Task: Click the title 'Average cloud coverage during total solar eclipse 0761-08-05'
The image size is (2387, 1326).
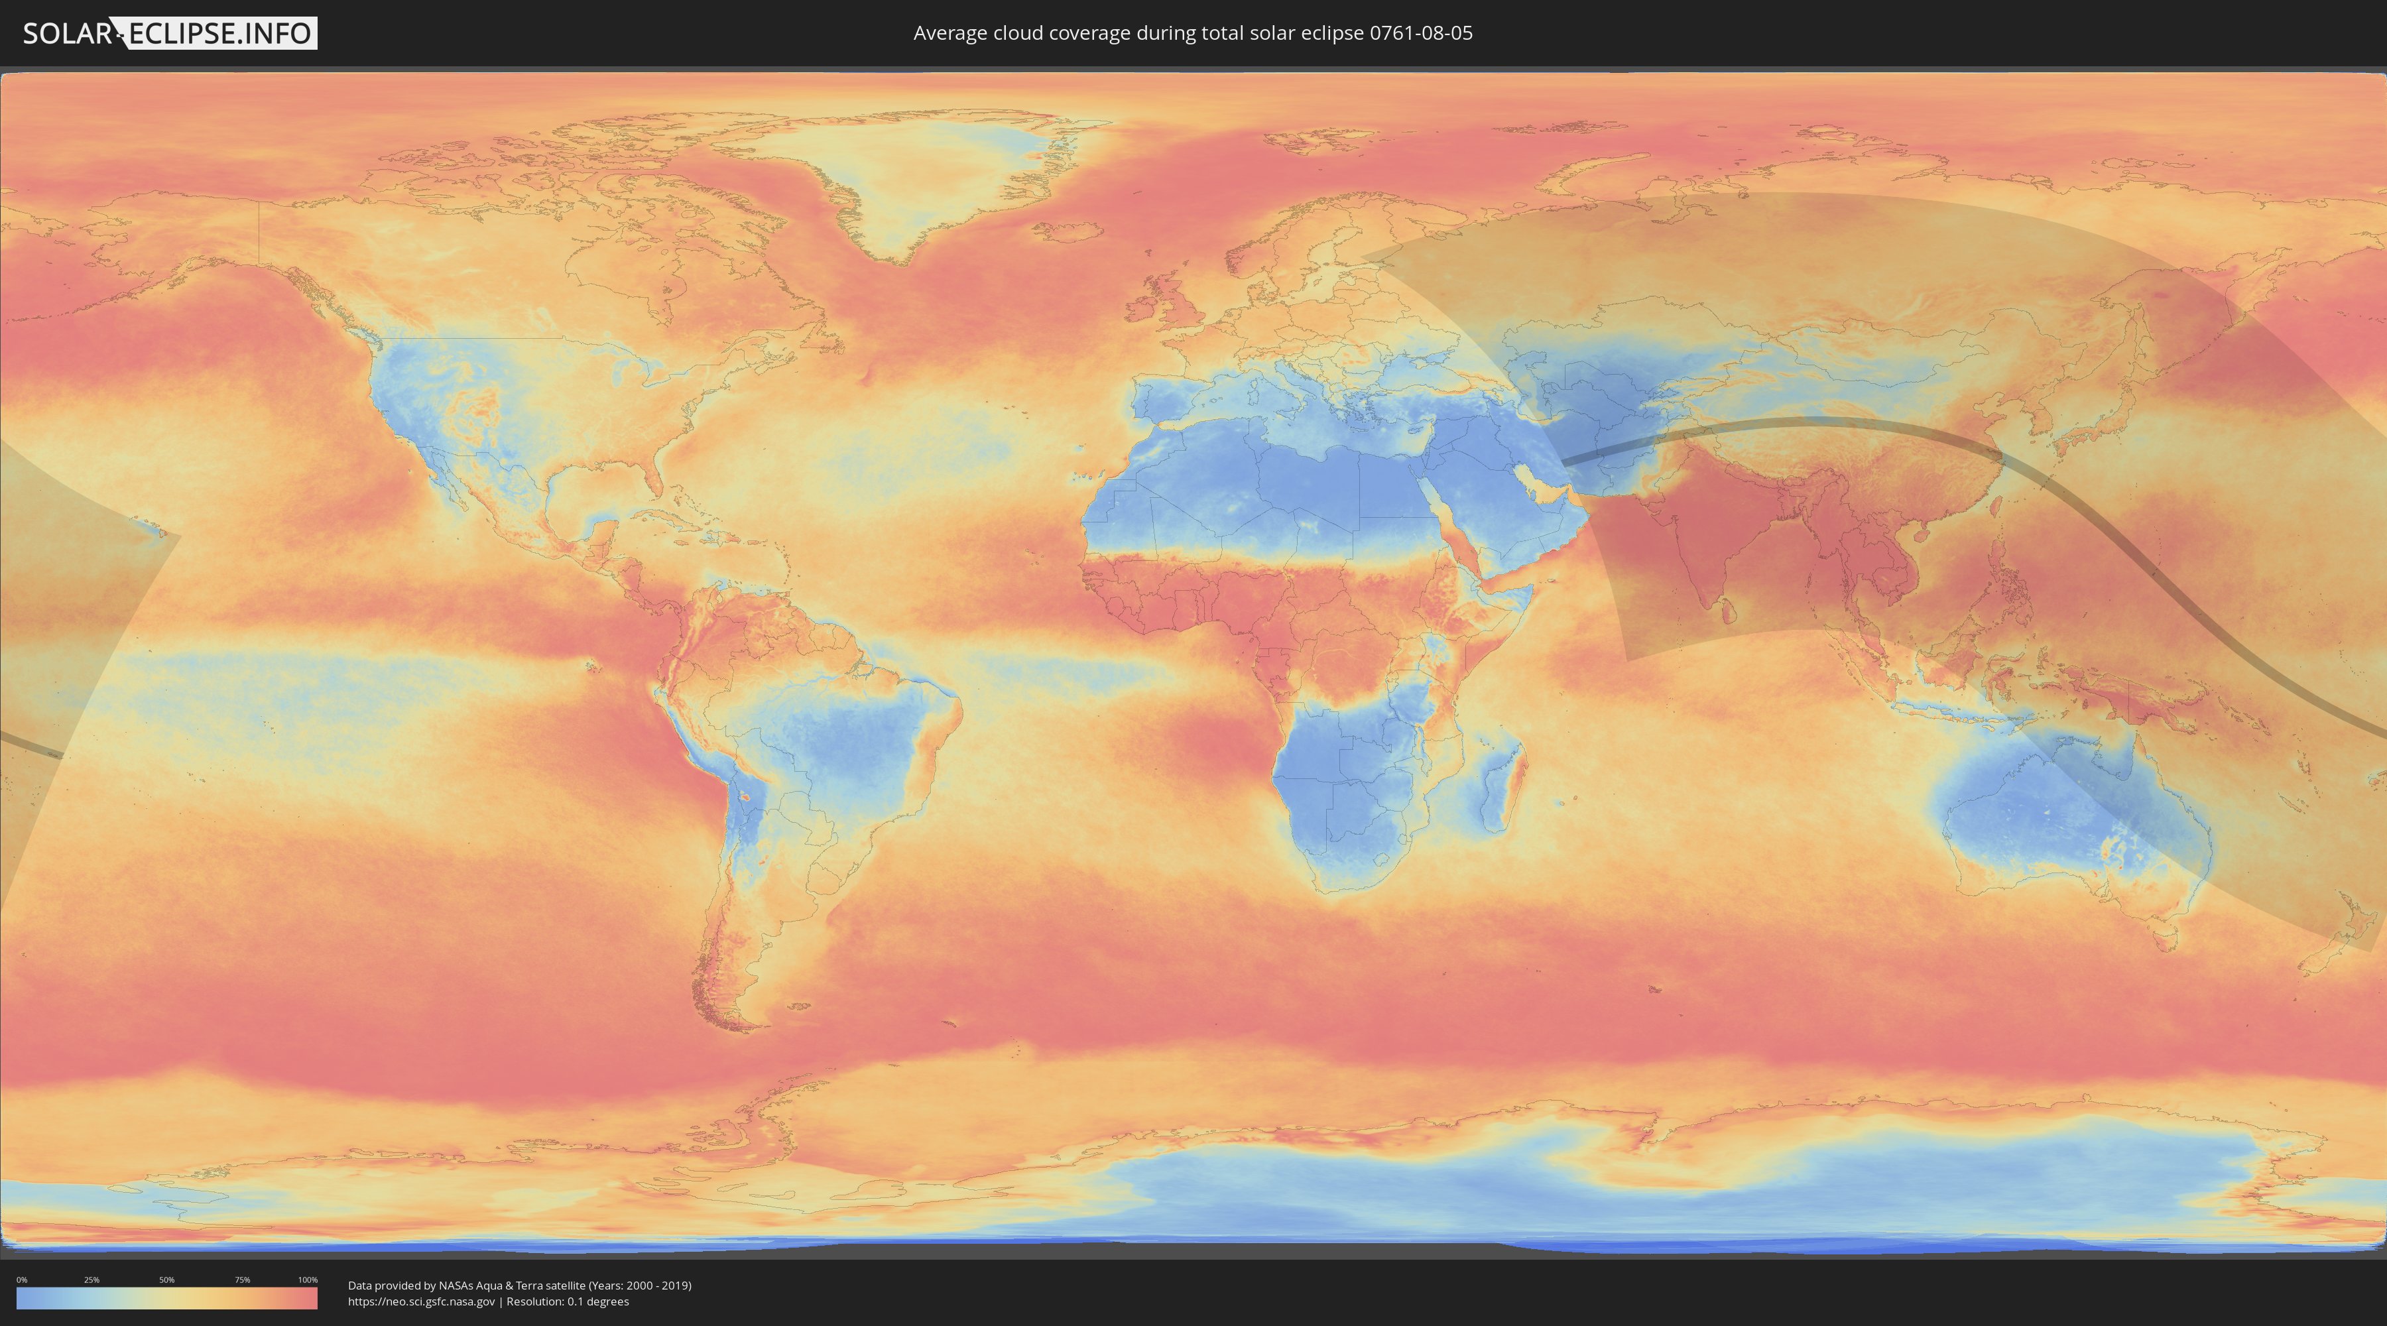Action: (1193, 33)
